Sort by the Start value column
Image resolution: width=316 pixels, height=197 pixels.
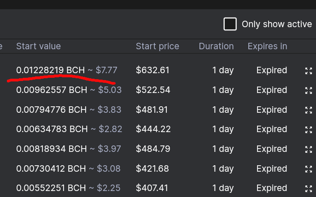coord(39,46)
